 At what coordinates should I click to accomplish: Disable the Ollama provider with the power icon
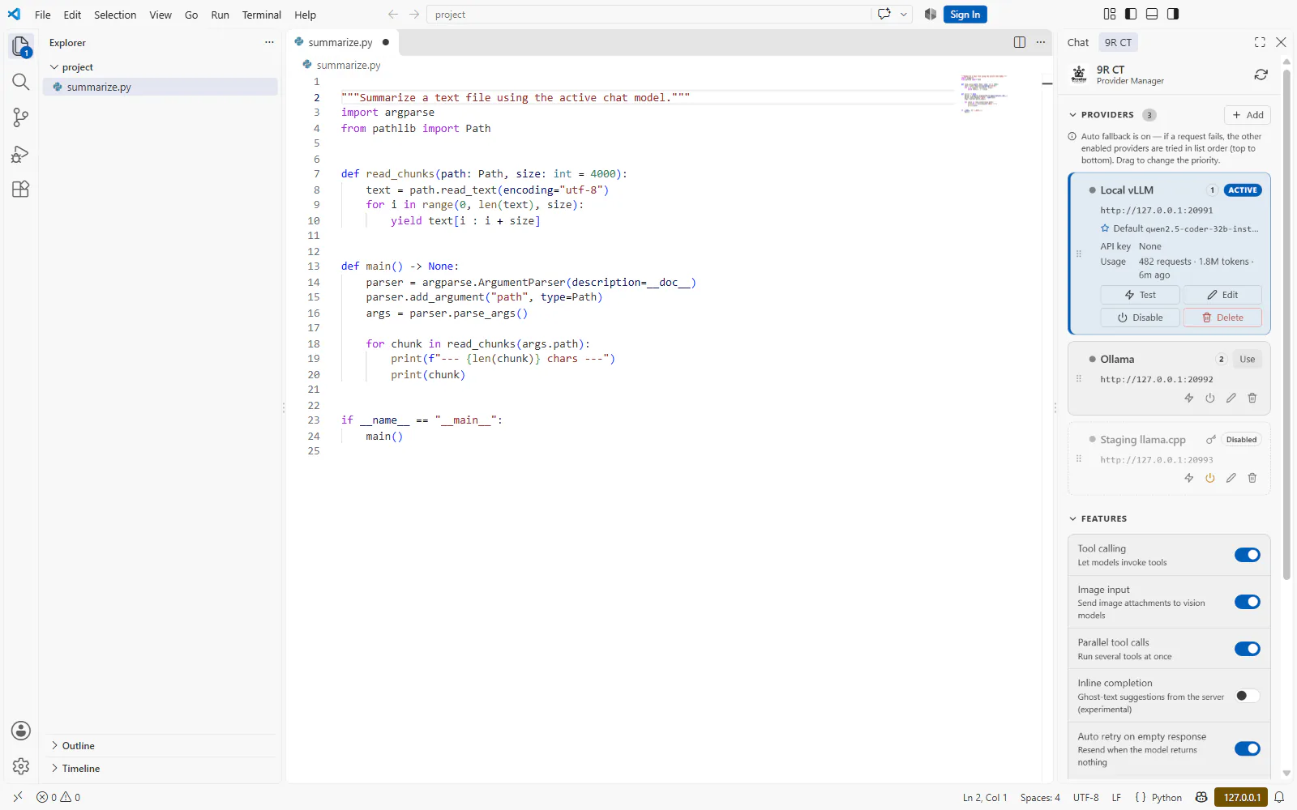pyautogui.click(x=1210, y=398)
